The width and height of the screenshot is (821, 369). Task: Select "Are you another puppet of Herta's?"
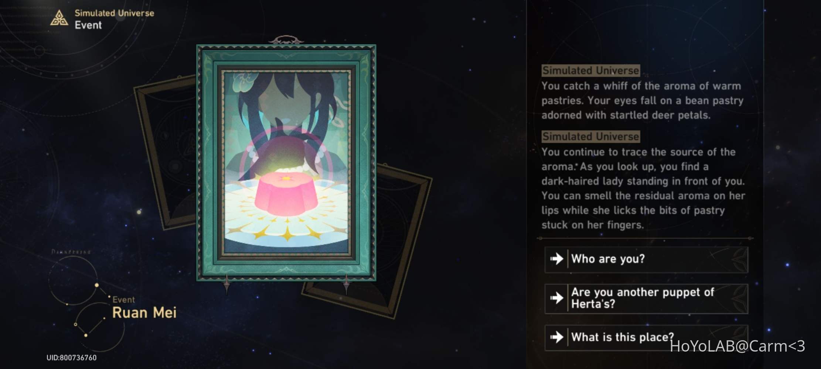click(x=646, y=299)
